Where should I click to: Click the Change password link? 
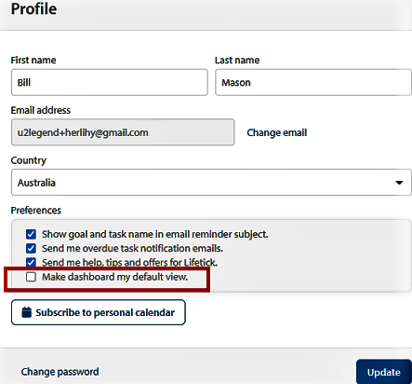click(x=60, y=372)
